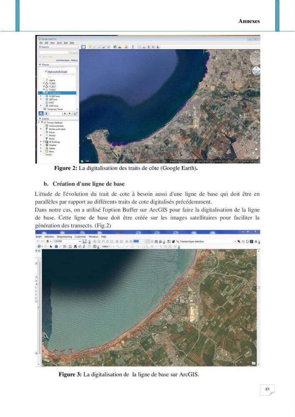Enable the Roads layer checkbox
Viewport: 295px width, 417px height.
click(44, 138)
